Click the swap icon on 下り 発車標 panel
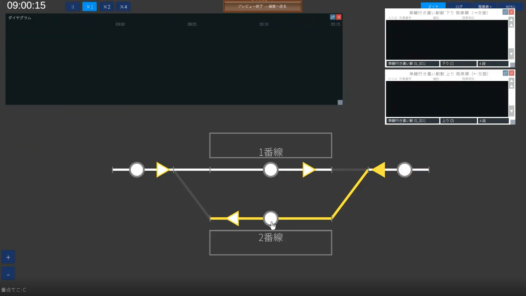The height and width of the screenshot is (296, 526). tap(505, 12)
